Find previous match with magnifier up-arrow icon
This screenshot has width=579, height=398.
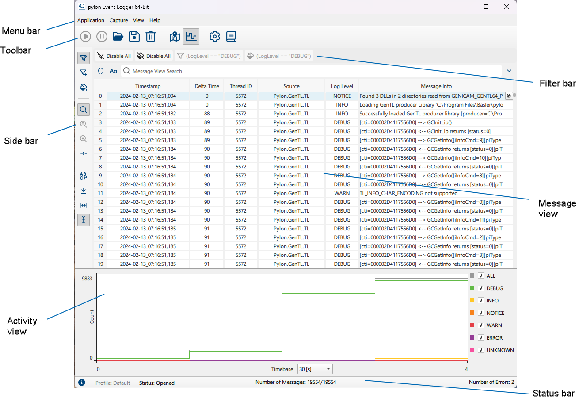coord(84,125)
